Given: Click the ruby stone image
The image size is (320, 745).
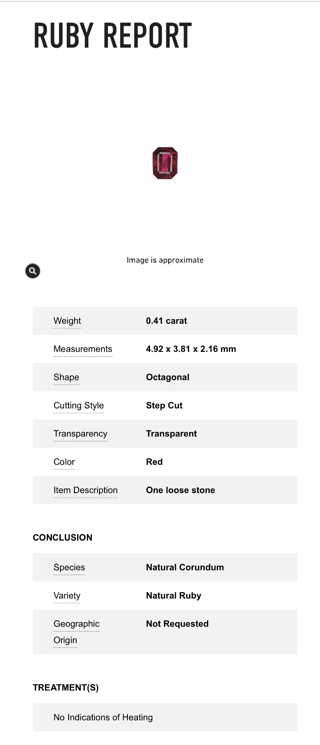Looking at the screenshot, I should 165,163.
